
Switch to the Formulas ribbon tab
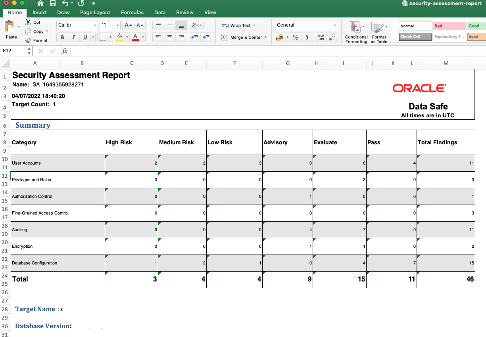[x=132, y=12]
